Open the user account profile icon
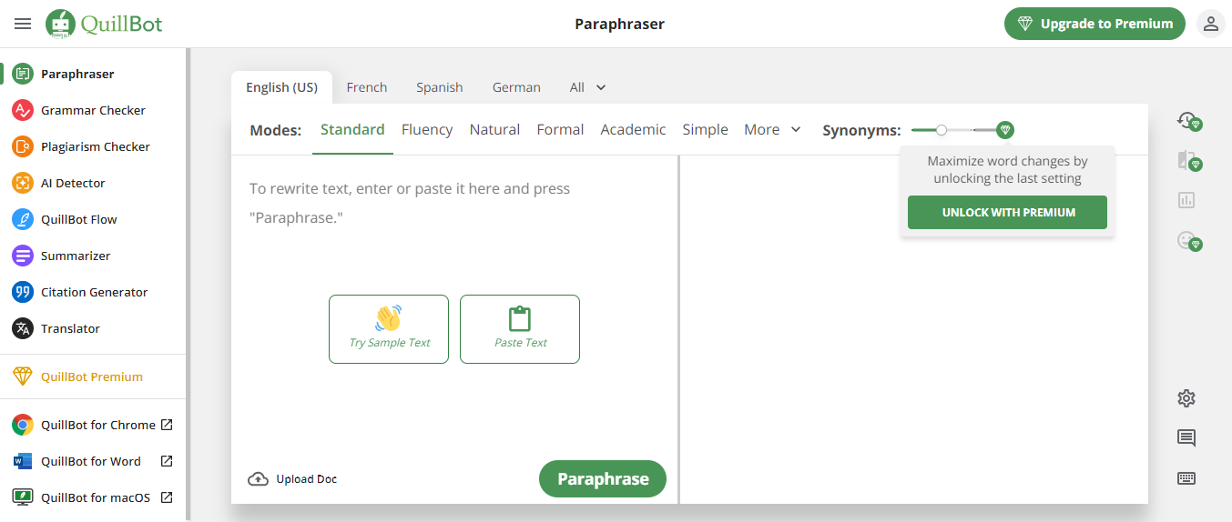Screen dimensions: 1232x522 pos(1210,25)
